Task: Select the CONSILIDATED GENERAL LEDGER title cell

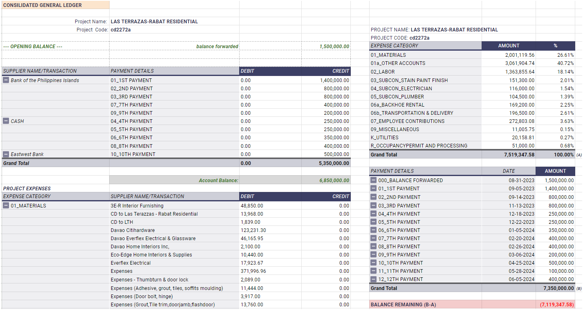Action: coord(56,5)
